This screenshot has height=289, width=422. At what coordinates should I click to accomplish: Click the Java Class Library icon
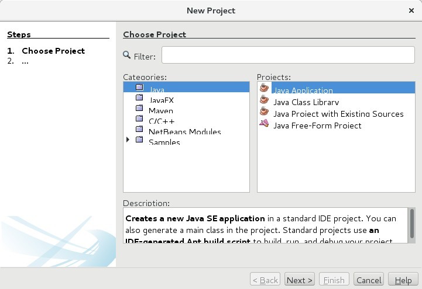coord(265,100)
